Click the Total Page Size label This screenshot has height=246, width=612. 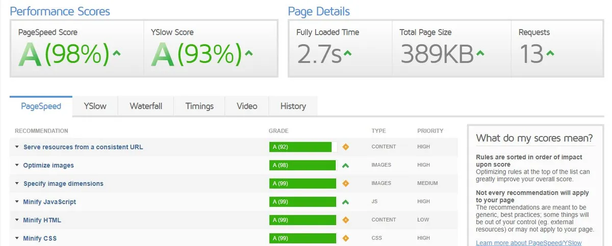[x=425, y=32]
